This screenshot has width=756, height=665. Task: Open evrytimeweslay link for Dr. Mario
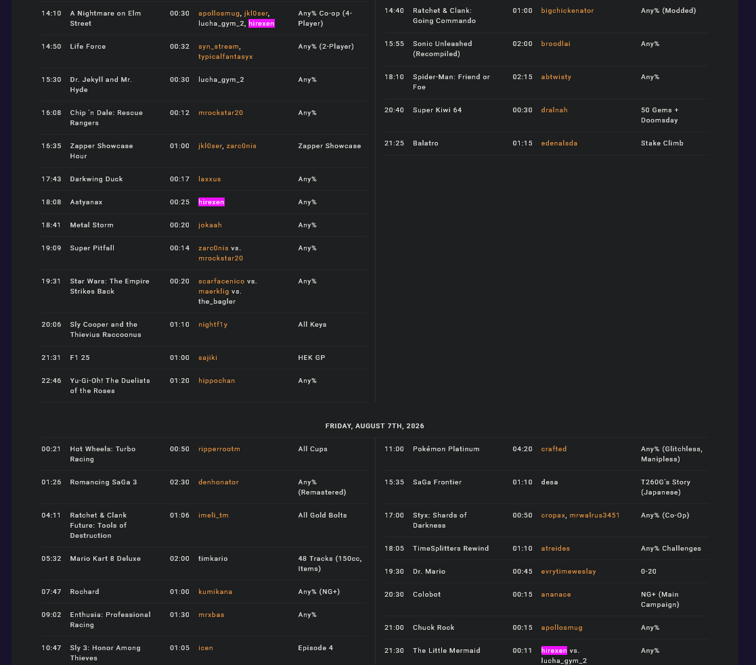[569, 572]
